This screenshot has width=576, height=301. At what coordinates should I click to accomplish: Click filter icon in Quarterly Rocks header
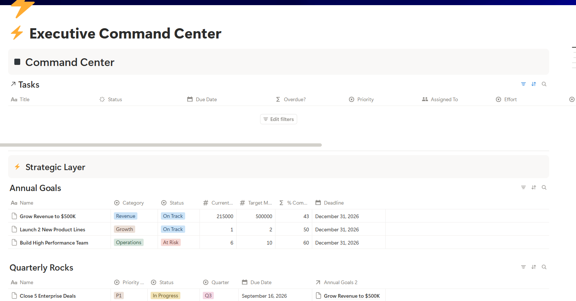(523, 267)
